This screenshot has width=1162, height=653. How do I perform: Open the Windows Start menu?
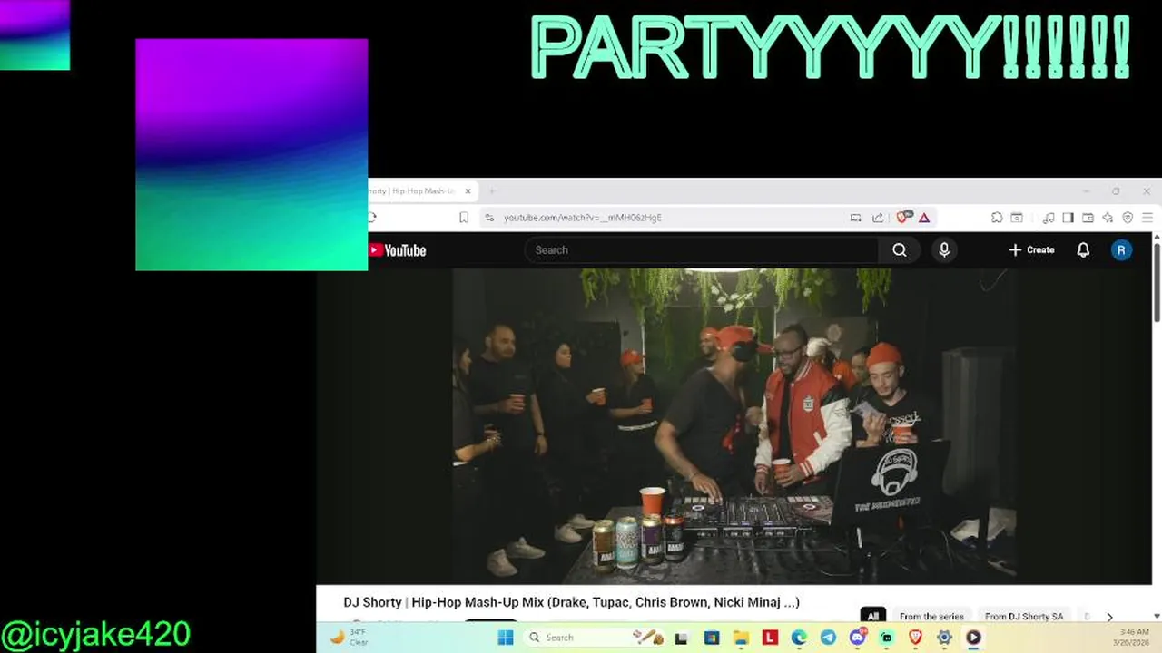coord(506,638)
